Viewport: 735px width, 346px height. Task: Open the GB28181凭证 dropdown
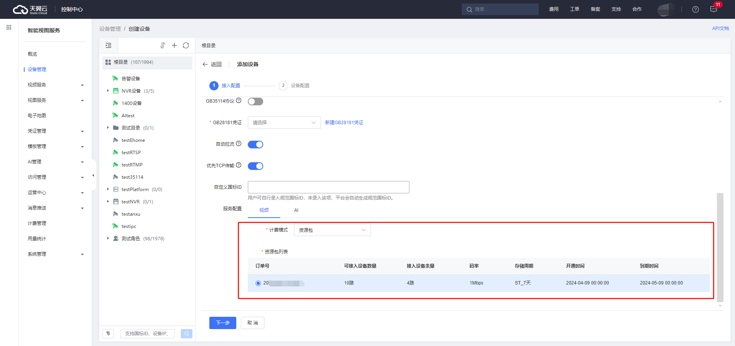click(284, 123)
